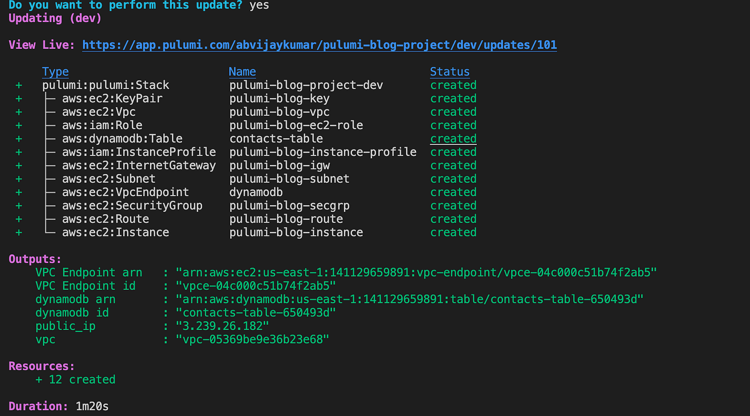Select the aws:ec2:Vpc tree row
The height and width of the screenshot is (416, 750).
click(246, 112)
